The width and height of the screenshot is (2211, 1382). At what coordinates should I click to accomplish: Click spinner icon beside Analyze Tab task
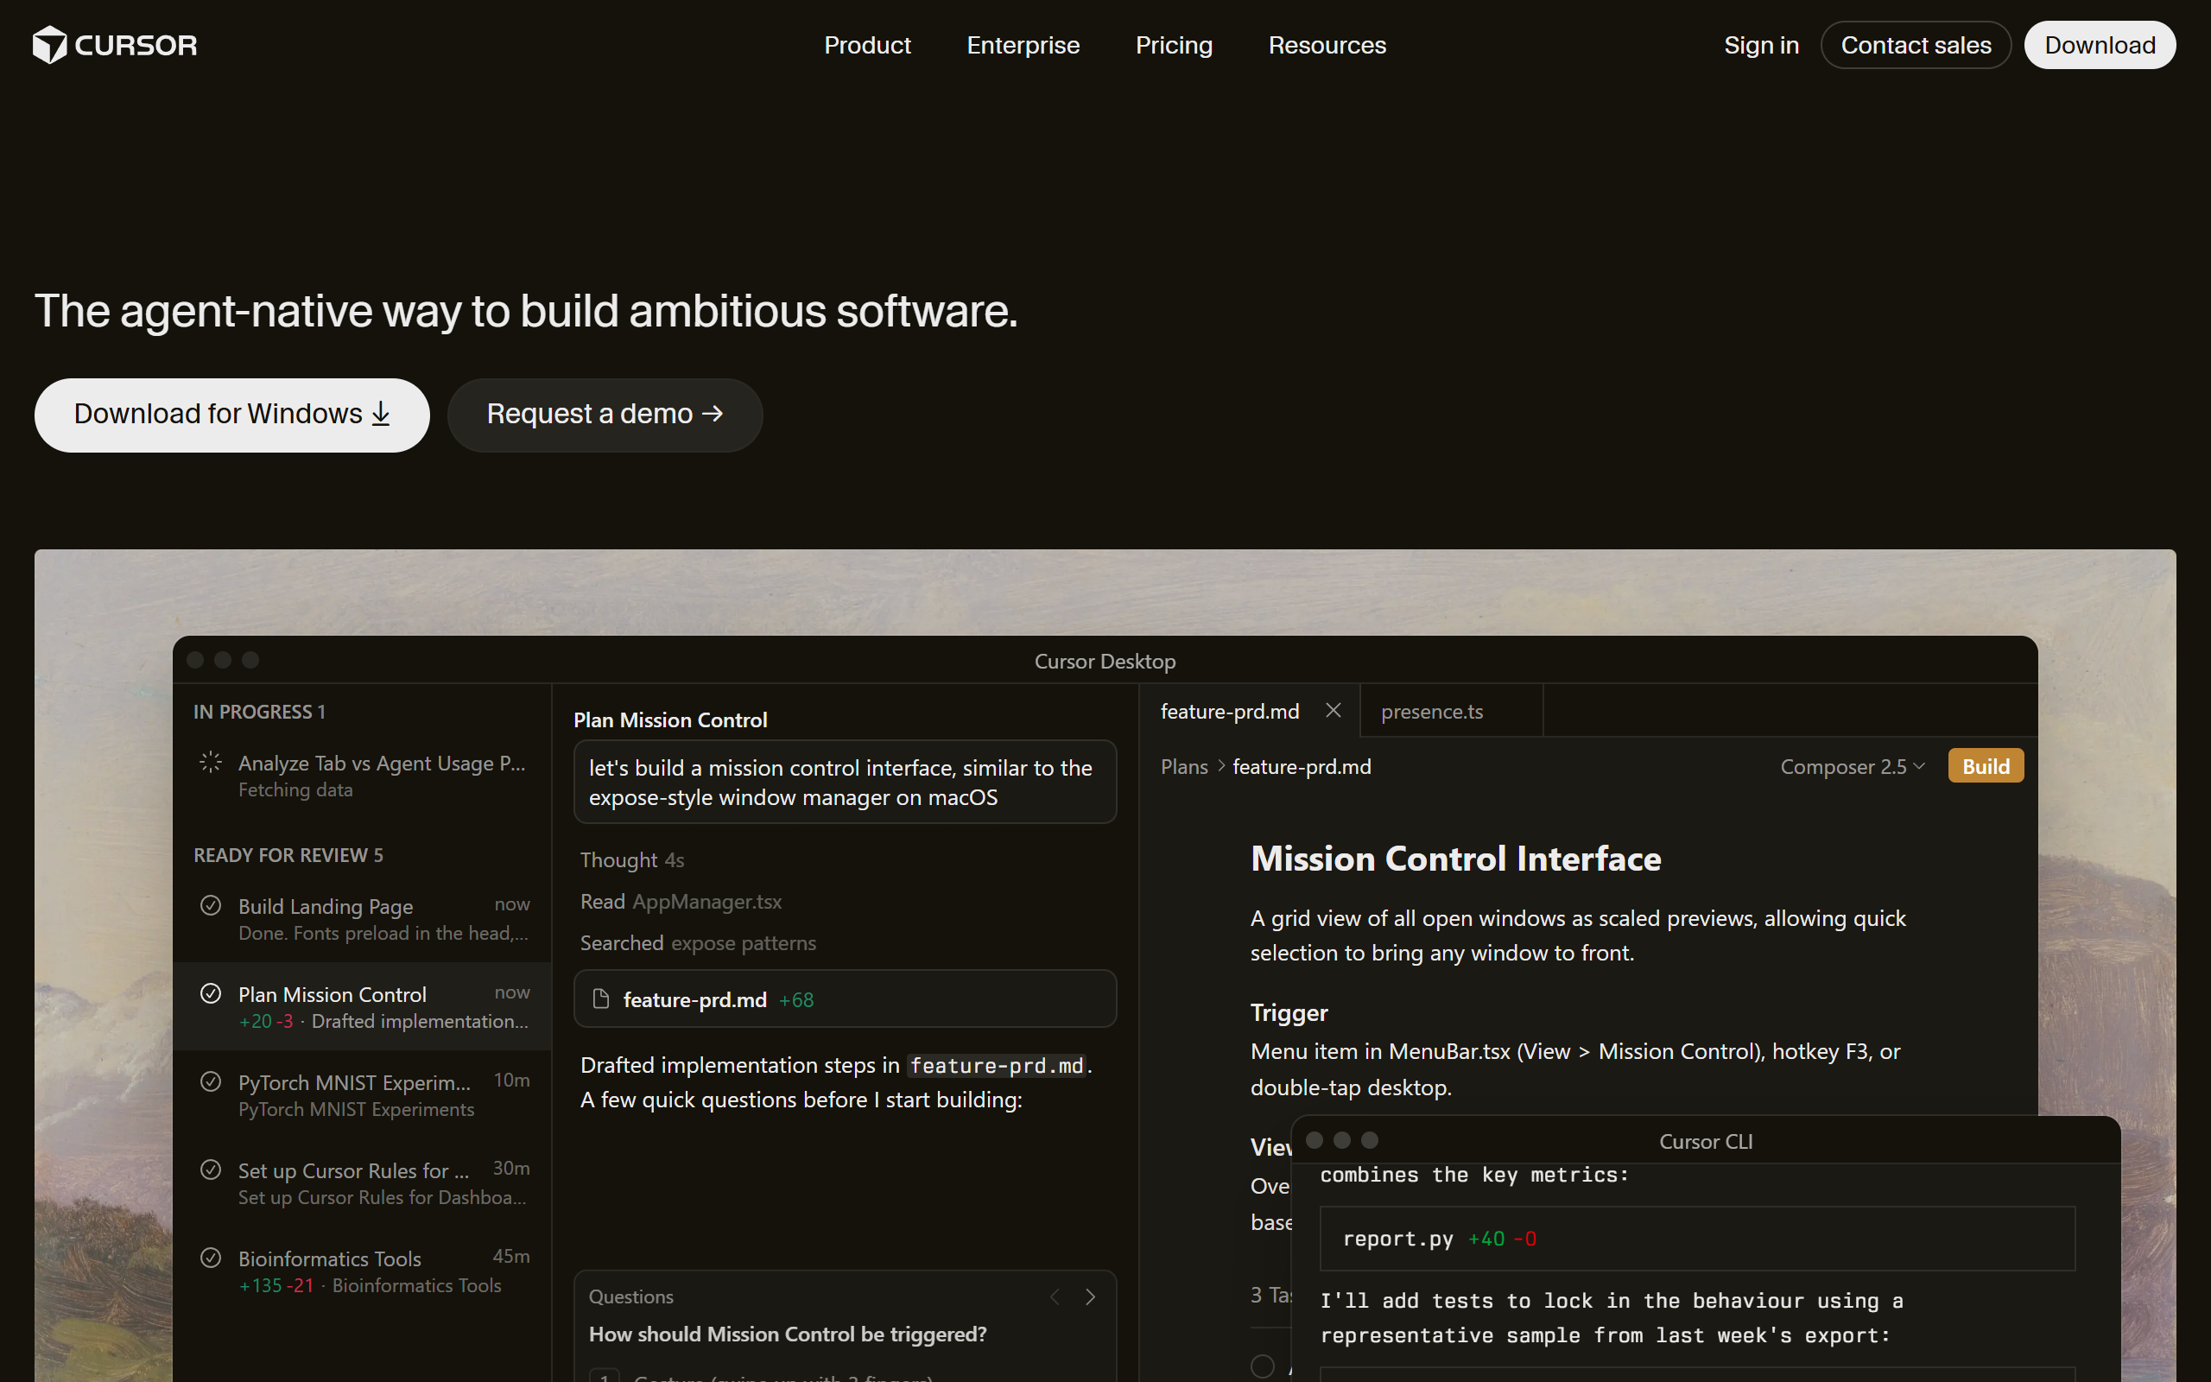[210, 763]
